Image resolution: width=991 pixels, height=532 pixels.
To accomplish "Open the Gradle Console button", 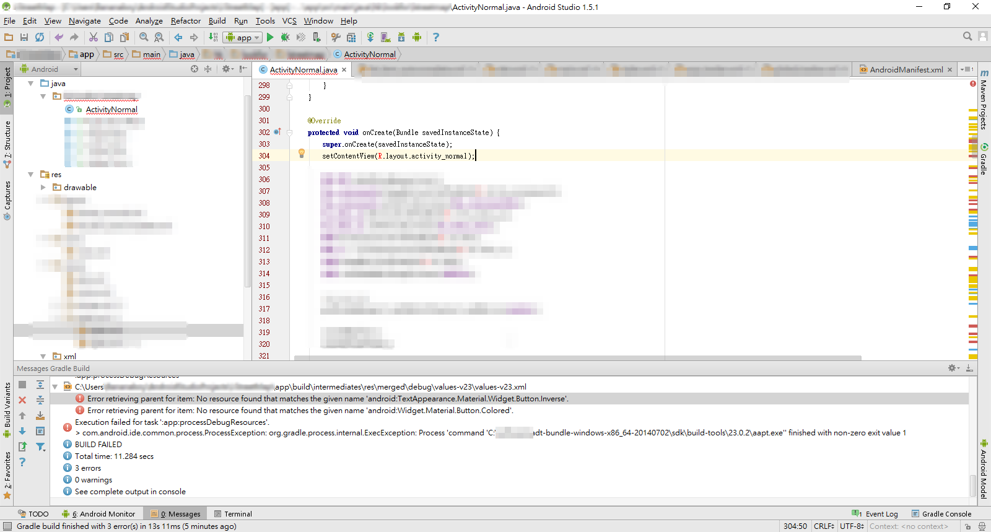I will (x=941, y=514).
